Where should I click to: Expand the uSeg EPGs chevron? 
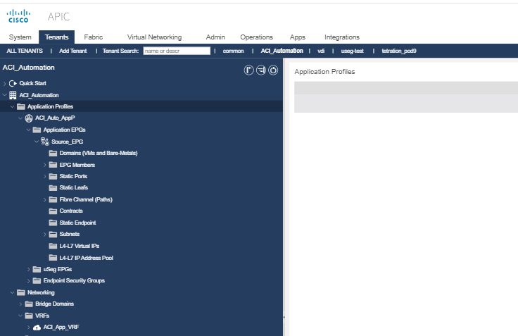pyautogui.click(x=29, y=269)
